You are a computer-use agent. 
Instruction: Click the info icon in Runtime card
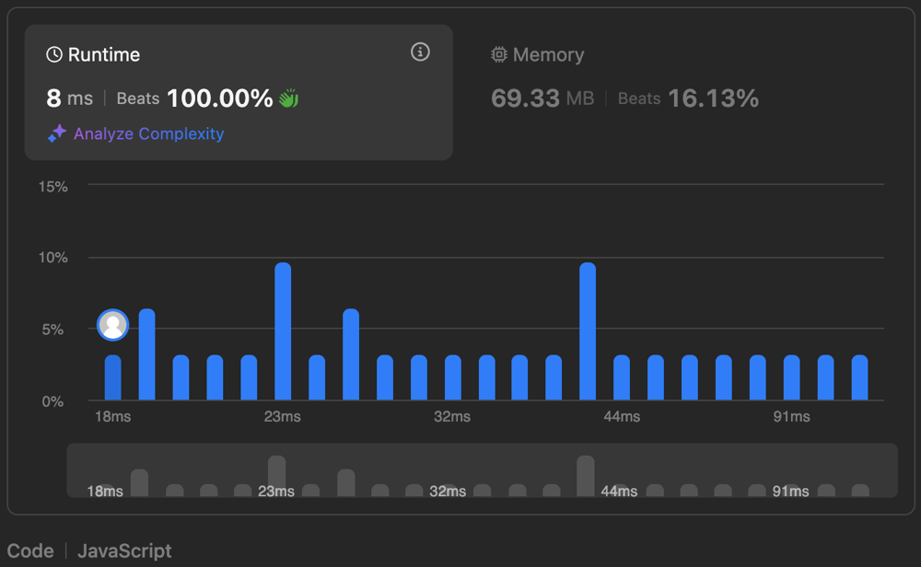tap(420, 52)
